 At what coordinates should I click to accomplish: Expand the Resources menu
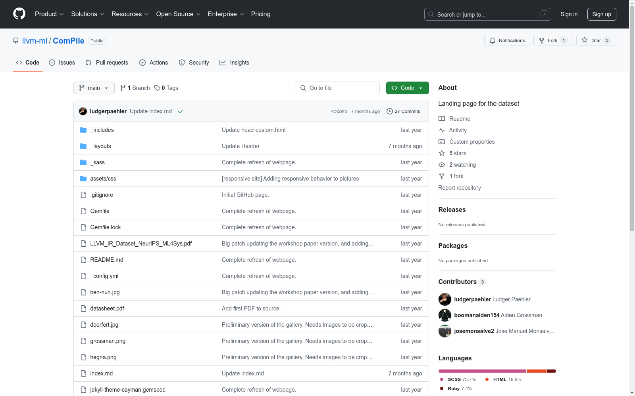(130, 14)
